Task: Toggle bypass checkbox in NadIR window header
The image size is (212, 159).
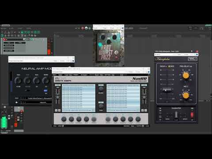Action: pyautogui.click(x=149, y=72)
